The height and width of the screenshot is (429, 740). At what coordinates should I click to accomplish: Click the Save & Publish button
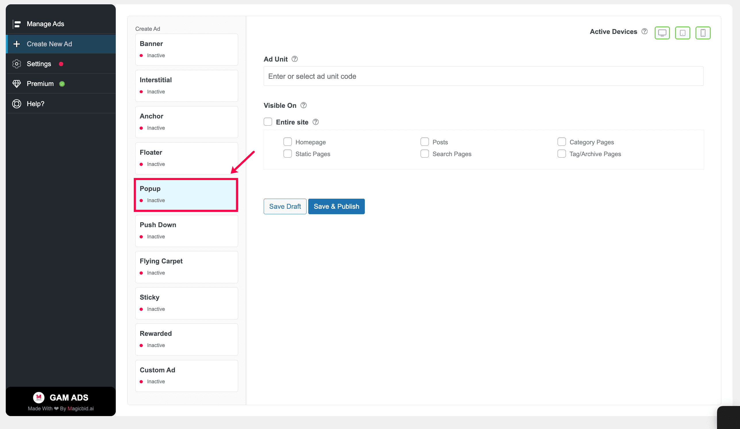pos(336,206)
